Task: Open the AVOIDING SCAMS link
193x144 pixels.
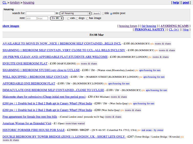Action: 174,26
